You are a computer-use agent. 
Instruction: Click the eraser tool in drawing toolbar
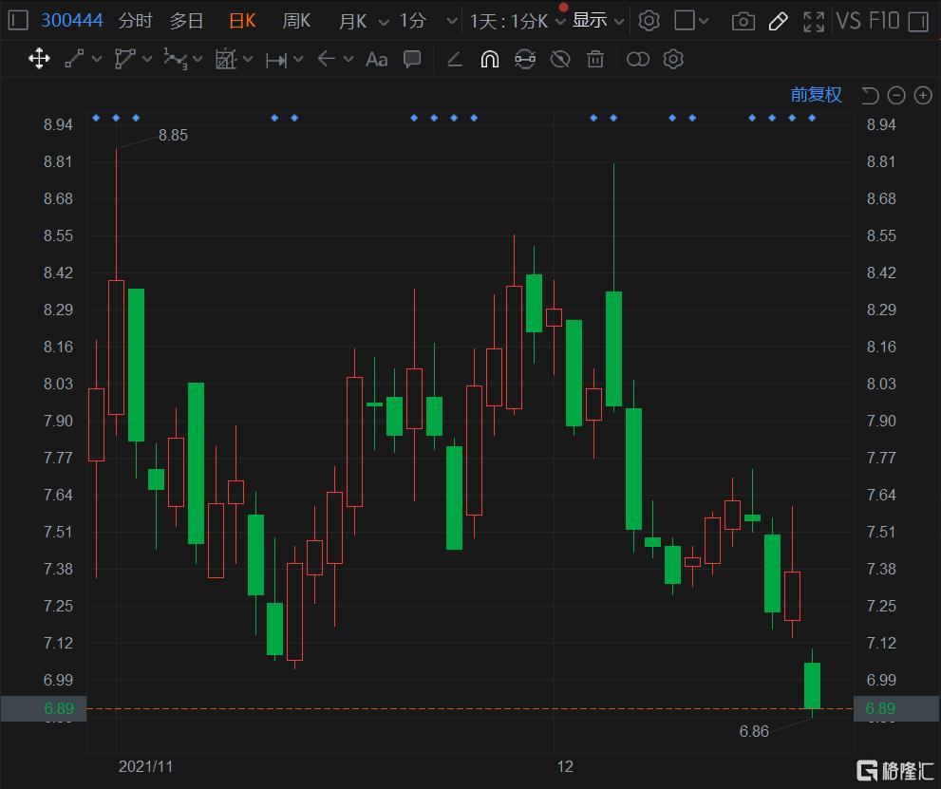[454, 59]
